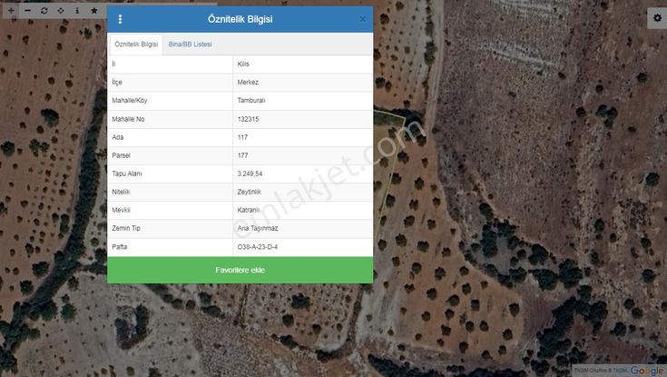Image resolution: width=667 pixels, height=377 pixels.
Task: Click the Mahalle No label
Action: [x=128, y=119]
